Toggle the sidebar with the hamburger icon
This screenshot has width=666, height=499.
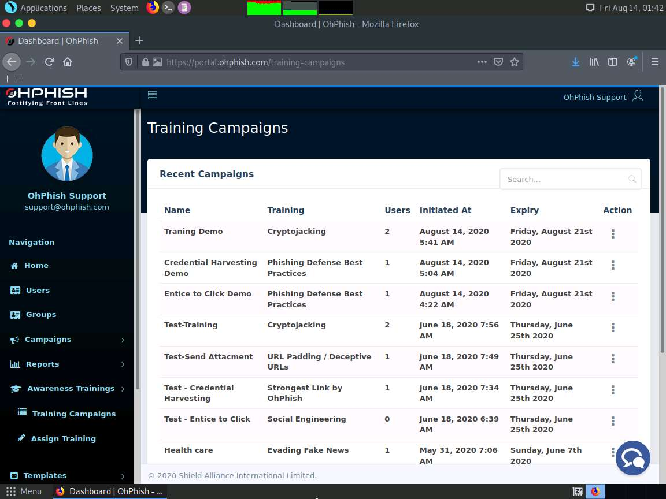coord(153,95)
